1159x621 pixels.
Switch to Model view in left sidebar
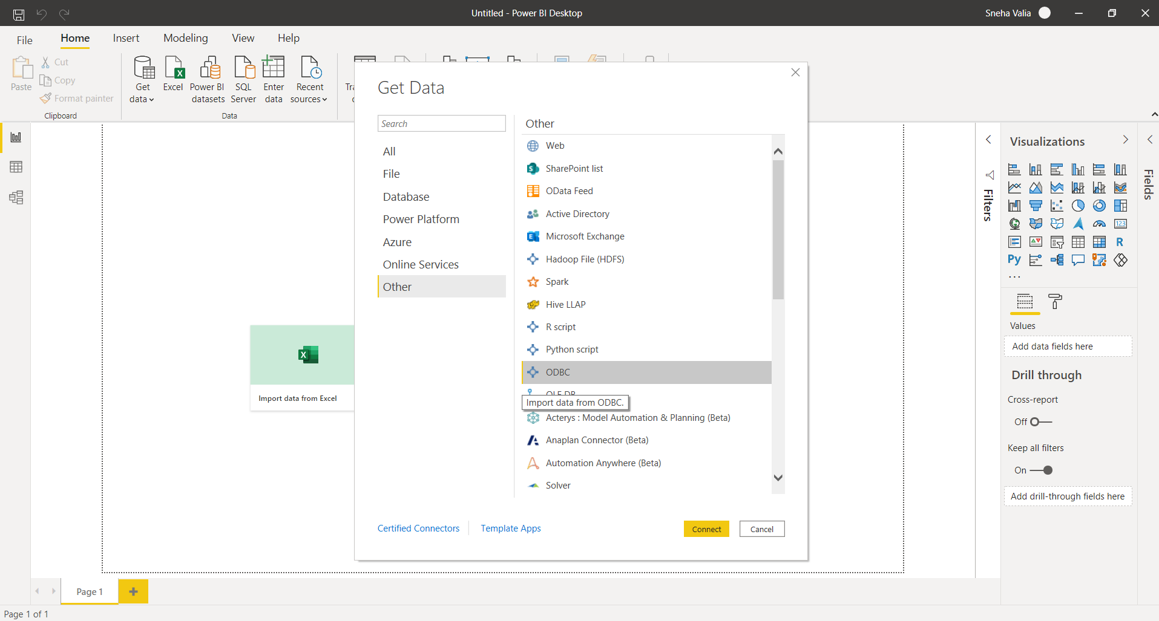point(16,197)
